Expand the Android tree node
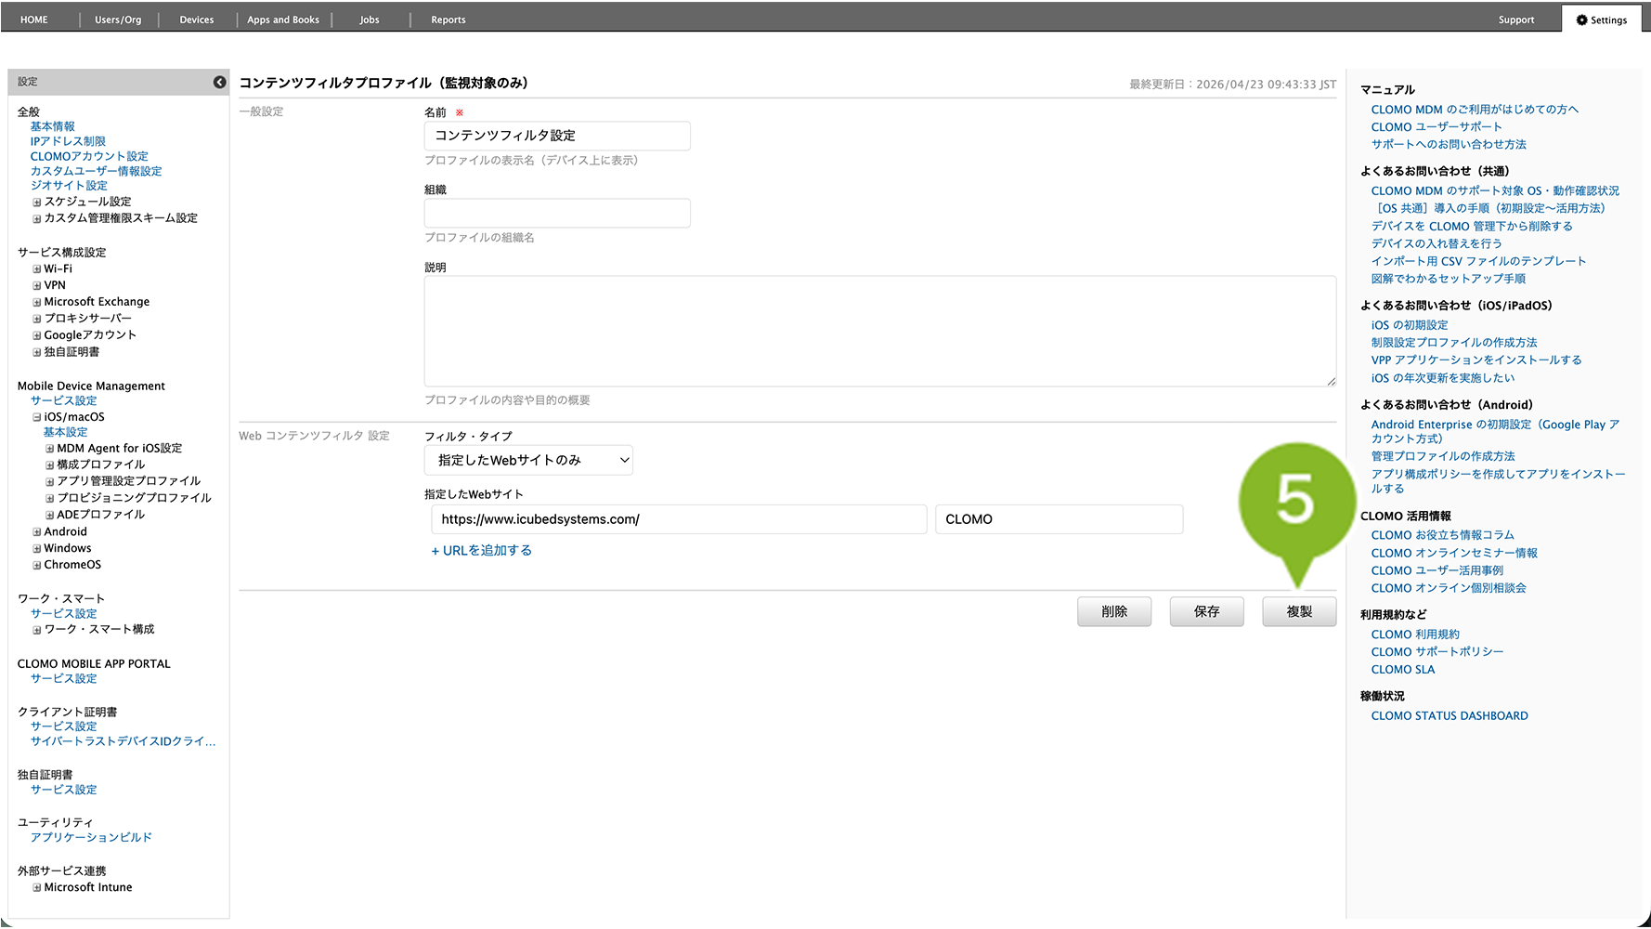Viewport: 1651px width, 929px height. pyautogui.click(x=37, y=532)
